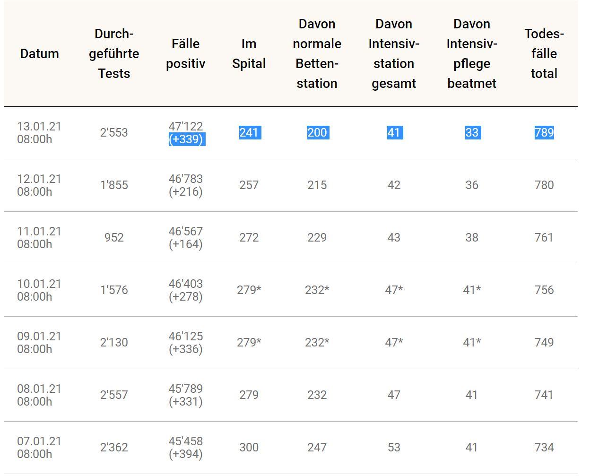Select the Fälle positiv column header
The image size is (590, 476).
point(185,53)
